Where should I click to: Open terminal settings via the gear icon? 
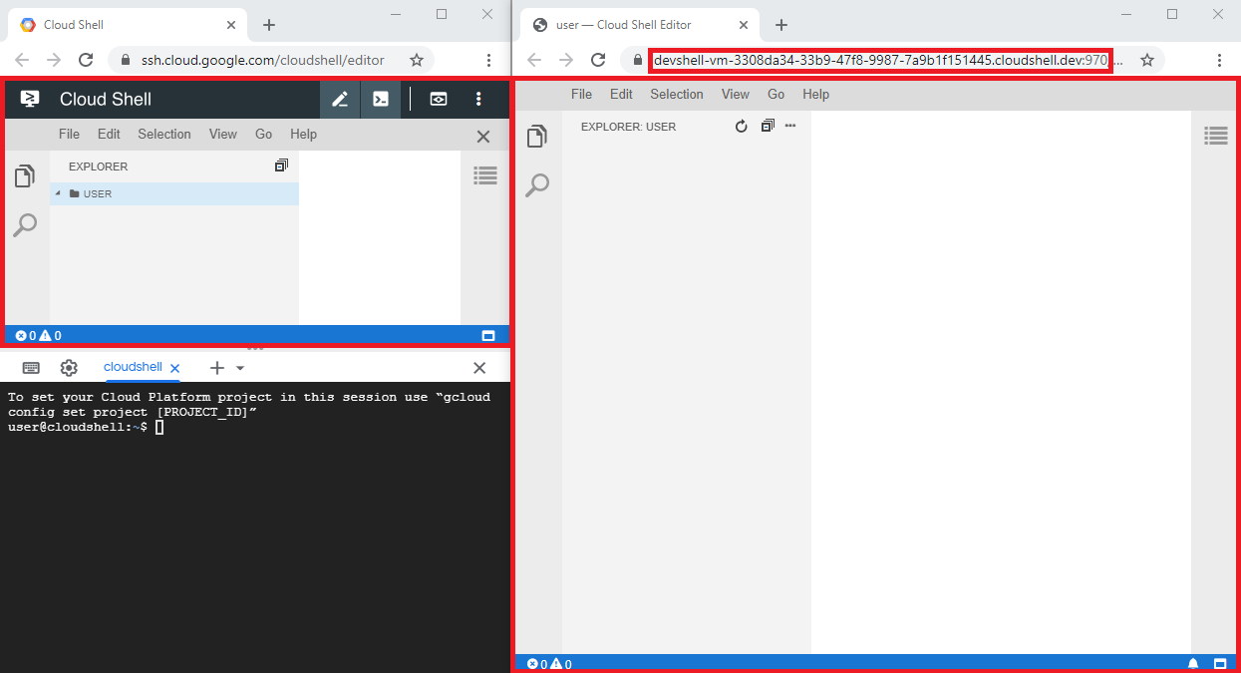[68, 367]
